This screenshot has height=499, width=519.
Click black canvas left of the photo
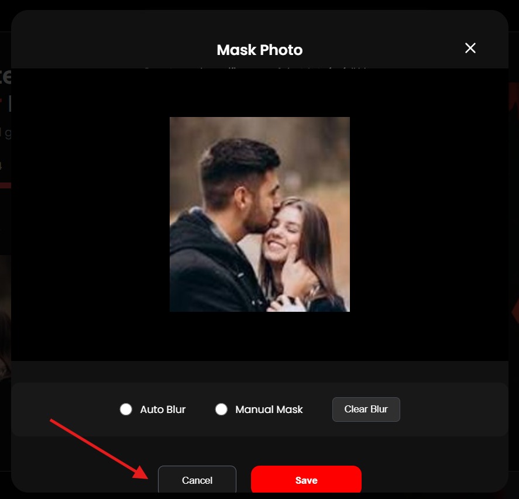coord(88,214)
